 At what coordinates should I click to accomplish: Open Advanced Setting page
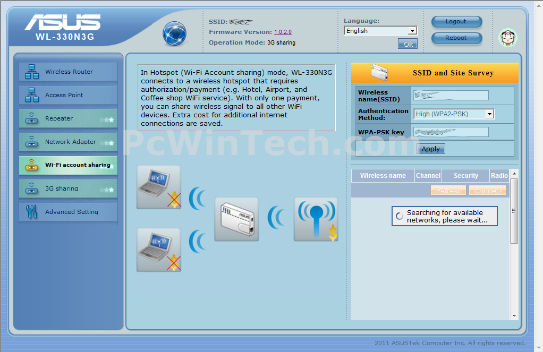pyautogui.click(x=68, y=211)
